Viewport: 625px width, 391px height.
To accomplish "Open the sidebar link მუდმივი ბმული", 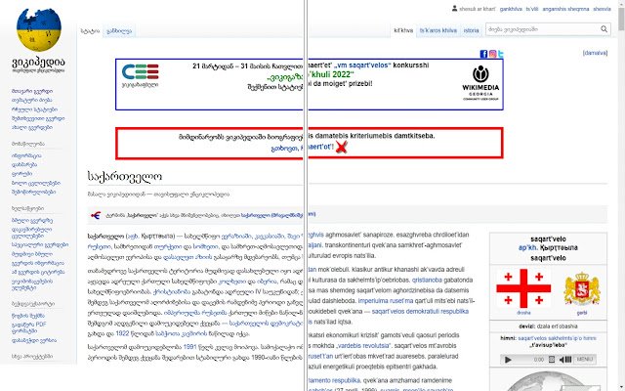I will point(32,254).
